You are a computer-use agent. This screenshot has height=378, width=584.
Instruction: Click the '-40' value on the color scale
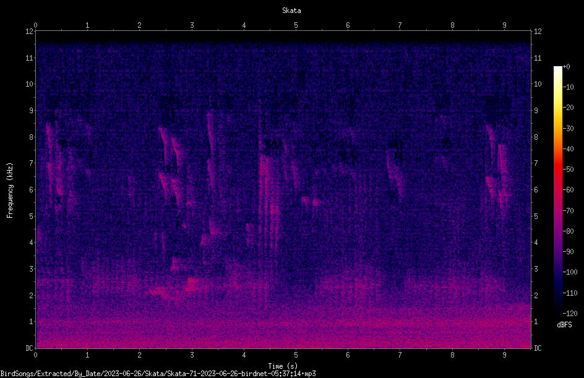point(568,149)
